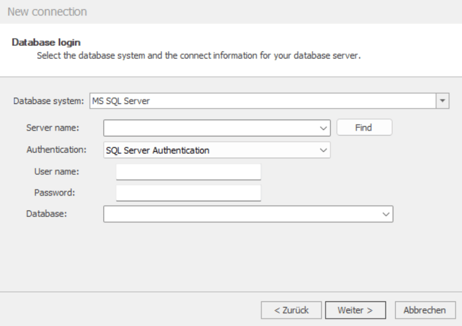Click the 'User name:' label
This screenshot has width=462, height=326.
tap(57, 172)
